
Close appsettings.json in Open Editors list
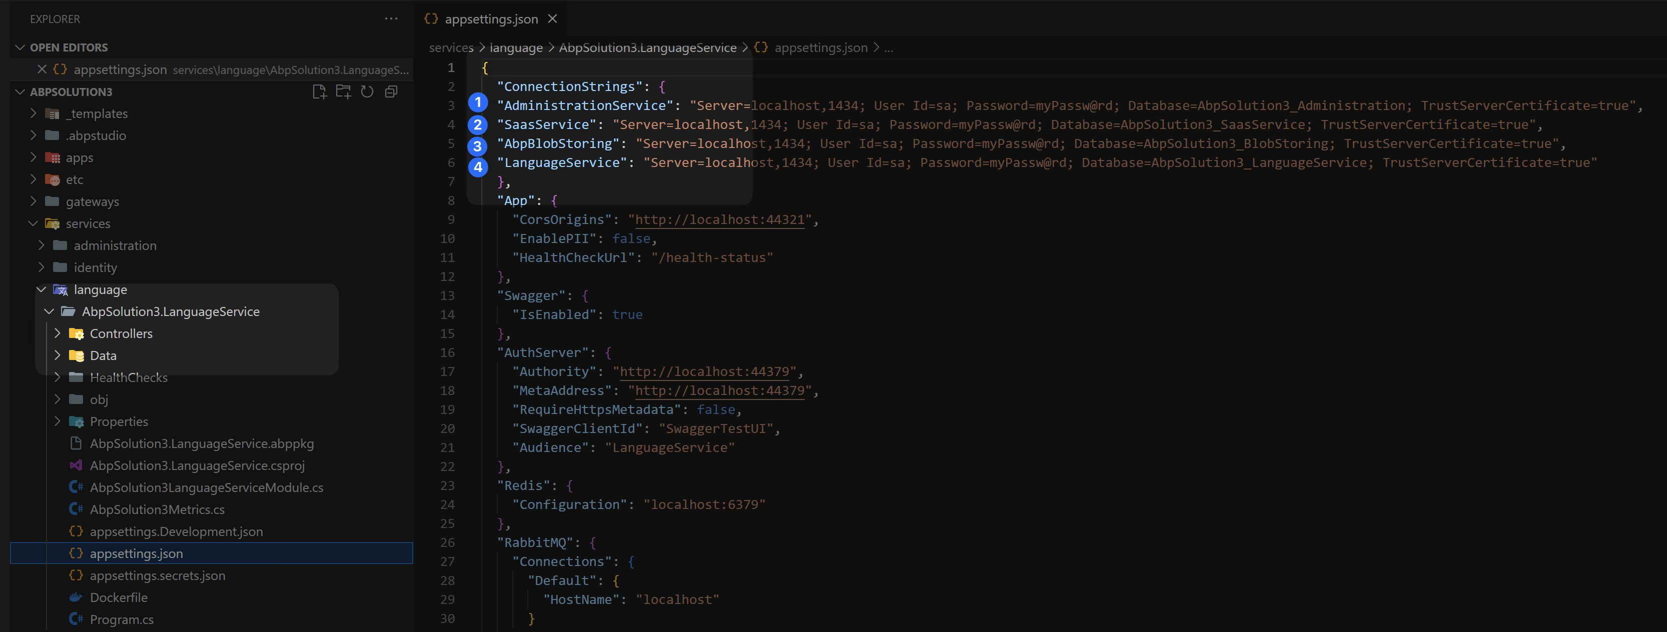(42, 69)
